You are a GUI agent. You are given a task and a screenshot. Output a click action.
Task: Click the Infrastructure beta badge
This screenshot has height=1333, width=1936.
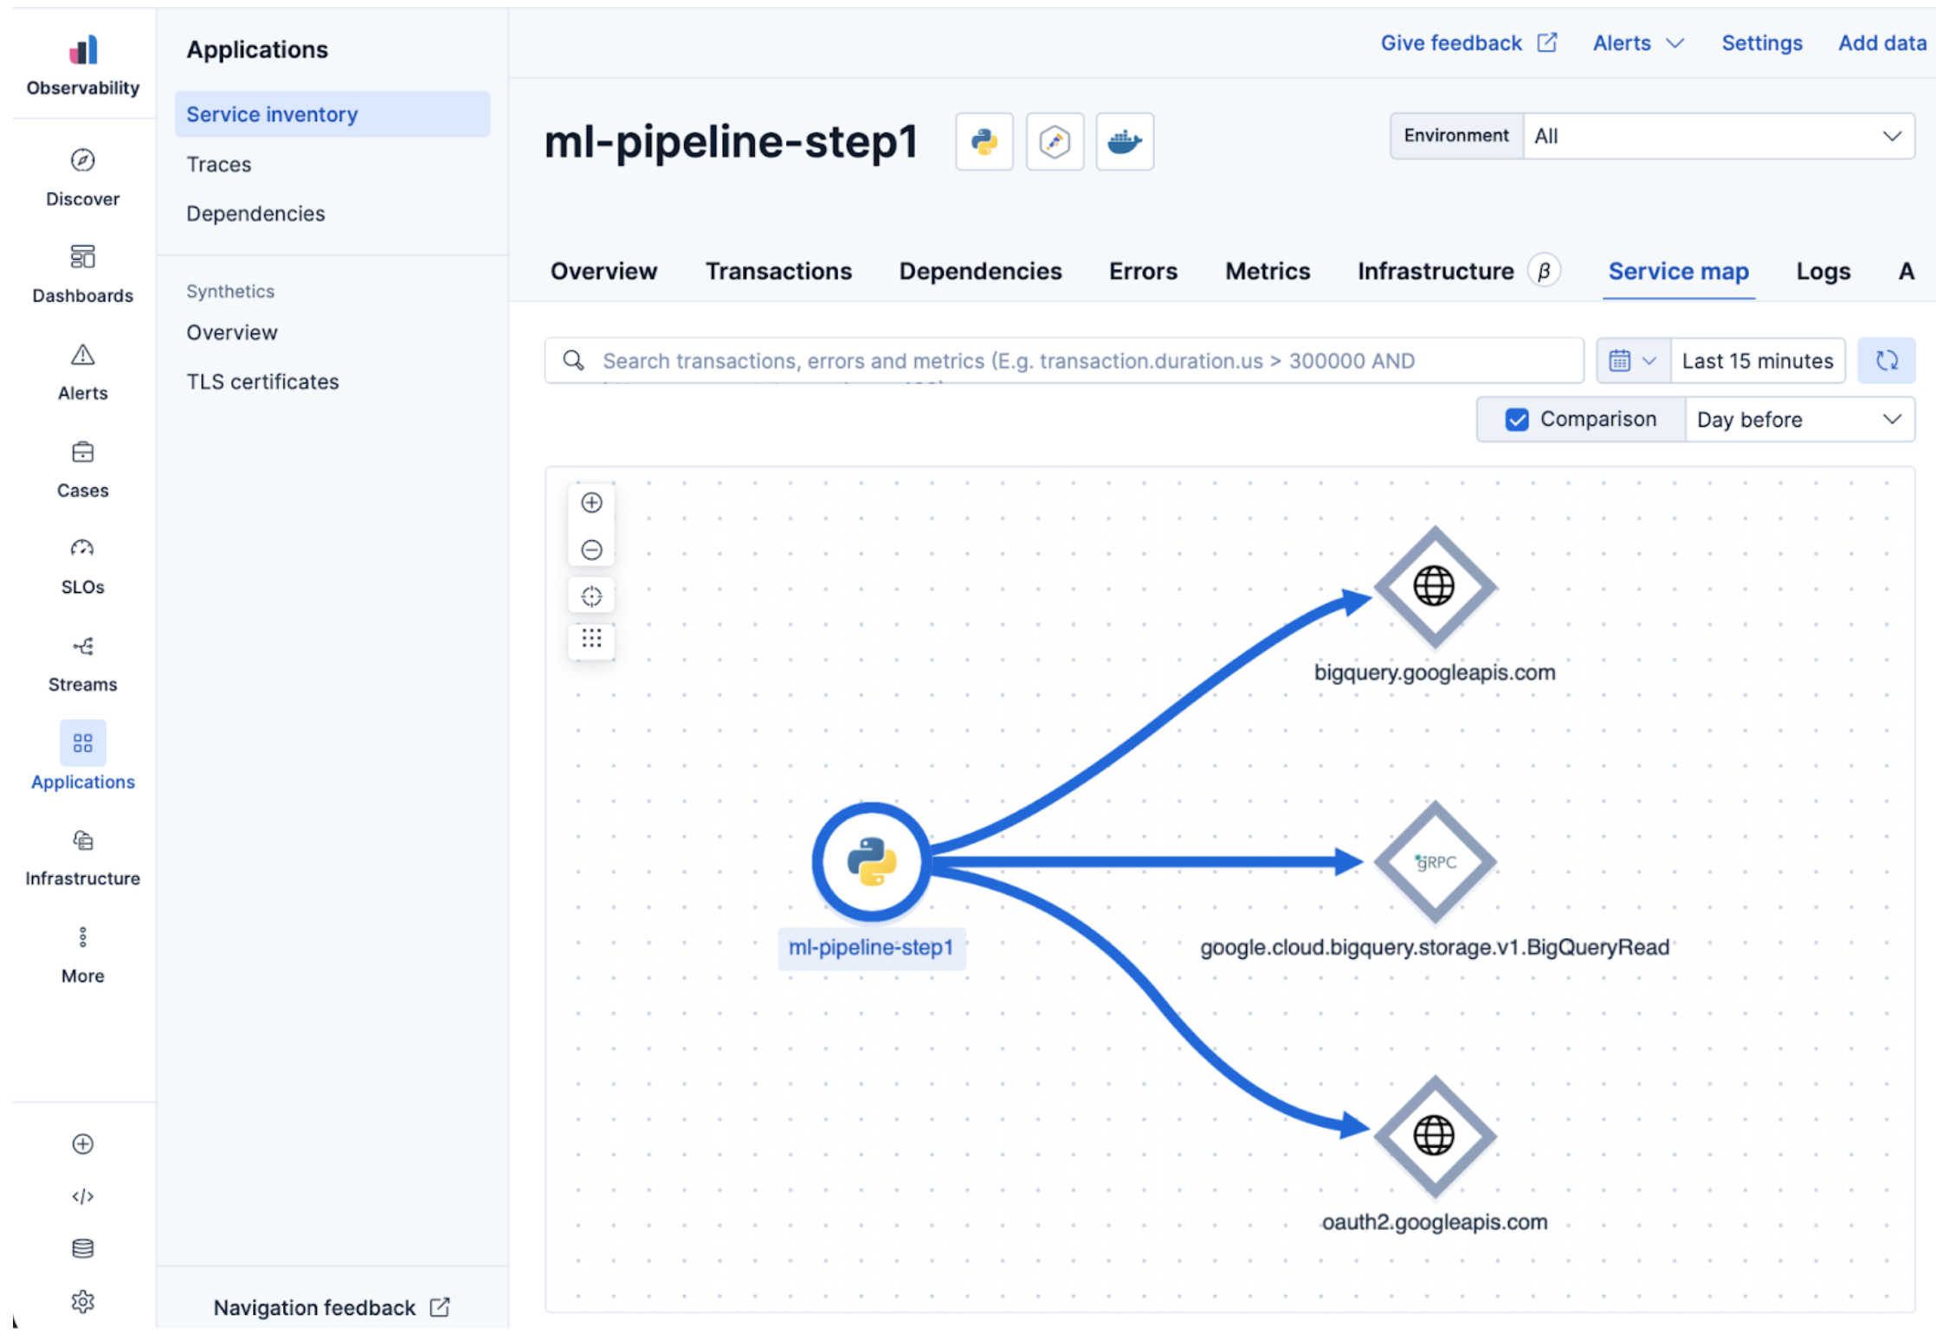(1544, 271)
